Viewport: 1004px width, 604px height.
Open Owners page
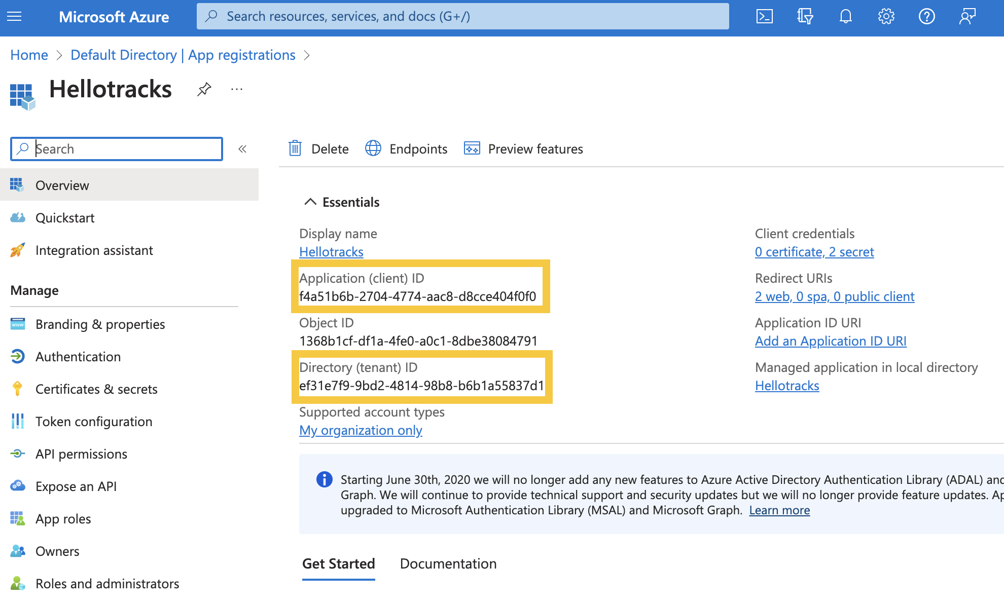coord(57,551)
